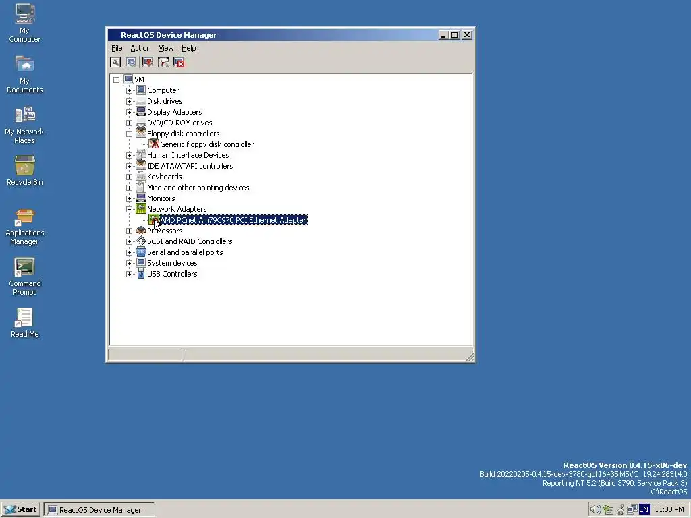Click the Network Adapters green card icon
The height and width of the screenshot is (518, 691).
(141, 209)
